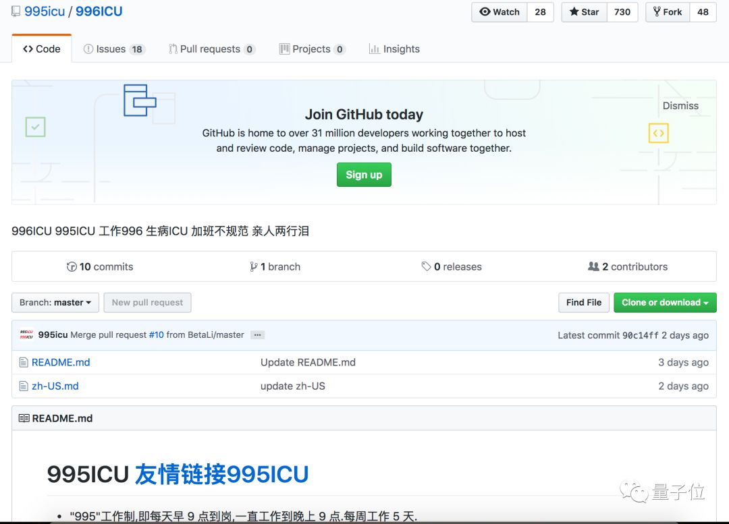Open the 友情链接995ICU heading link
The image size is (729, 524).
(222, 474)
